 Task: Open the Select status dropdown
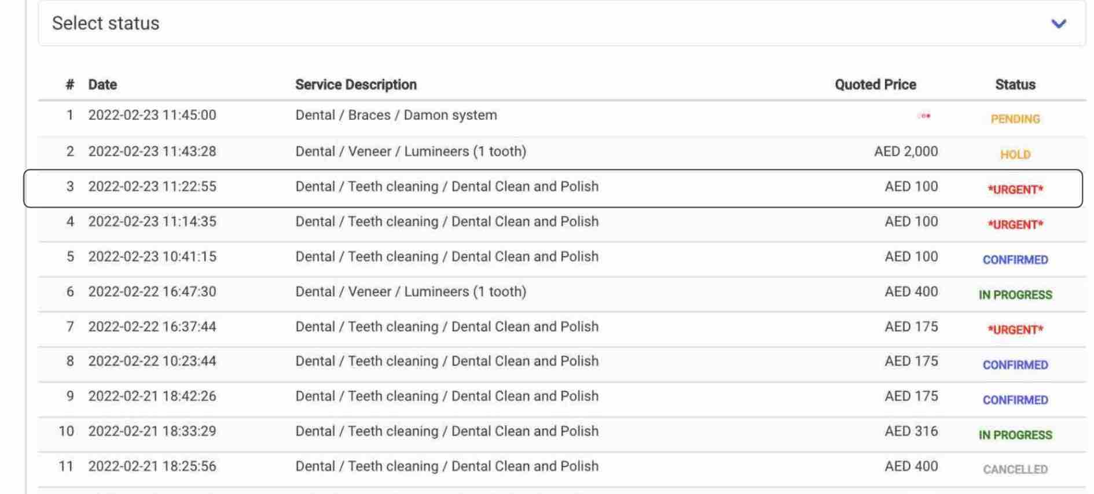[x=561, y=23]
